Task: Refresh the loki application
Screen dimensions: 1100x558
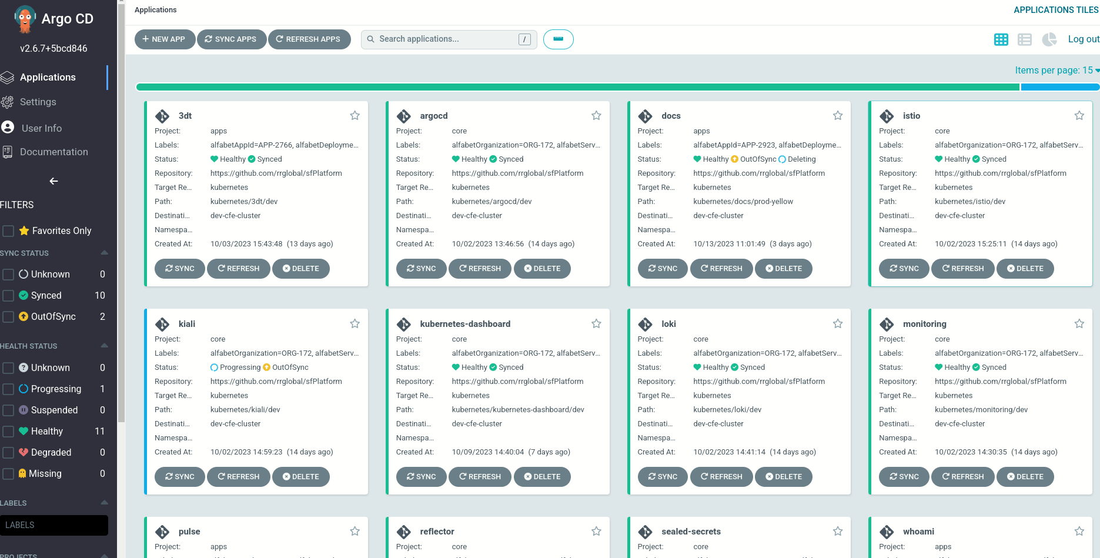Action: (722, 477)
